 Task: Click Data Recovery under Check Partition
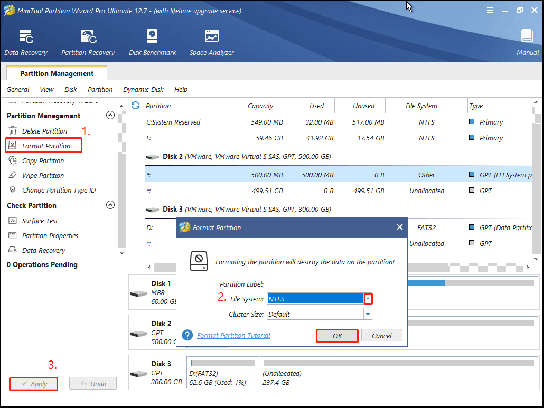coord(44,250)
